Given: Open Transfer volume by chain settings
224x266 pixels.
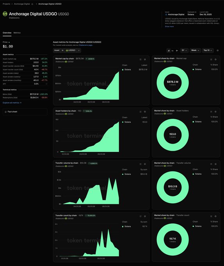Looking at the screenshot, I should pos(145,164).
